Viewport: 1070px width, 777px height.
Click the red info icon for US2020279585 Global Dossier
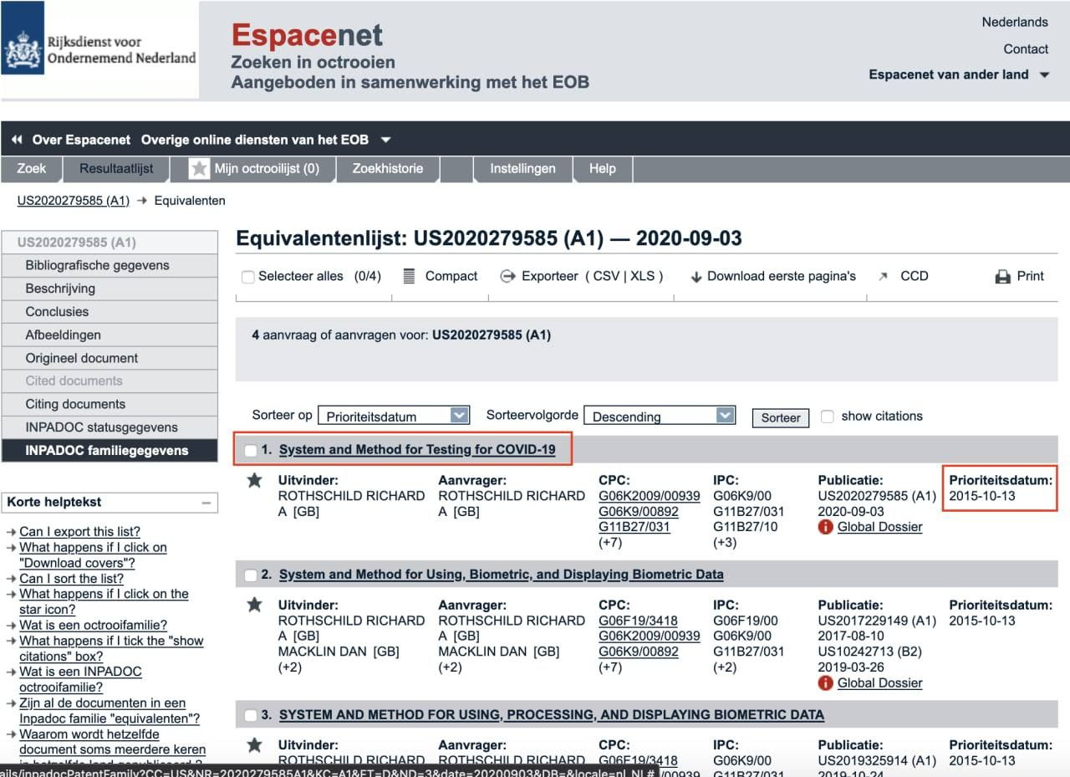click(x=826, y=527)
